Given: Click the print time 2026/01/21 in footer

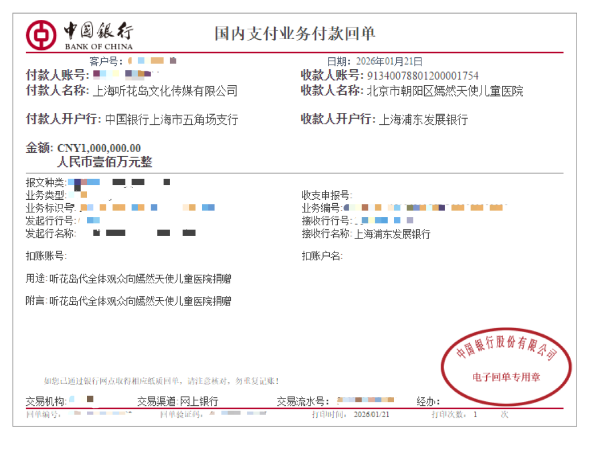Looking at the screenshot, I should [371, 415].
